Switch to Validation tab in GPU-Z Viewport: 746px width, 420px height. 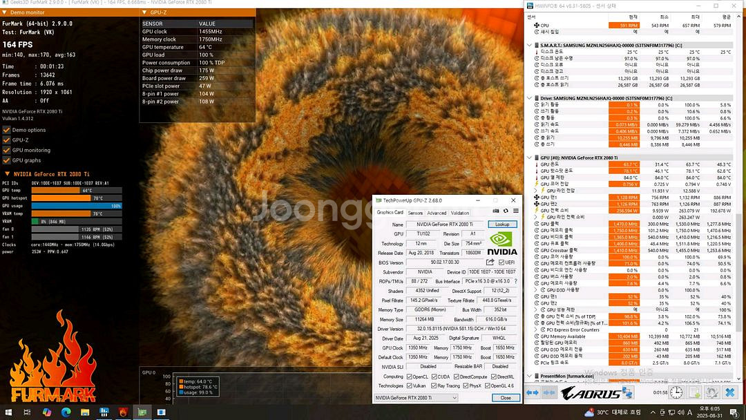(459, 213)
